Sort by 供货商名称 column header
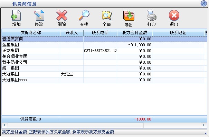This screenshot has height=137, width=209. pos(31,33)
